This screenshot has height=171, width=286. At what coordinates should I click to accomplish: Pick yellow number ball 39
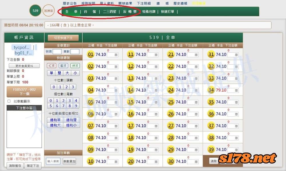click(x=211, y=150)
